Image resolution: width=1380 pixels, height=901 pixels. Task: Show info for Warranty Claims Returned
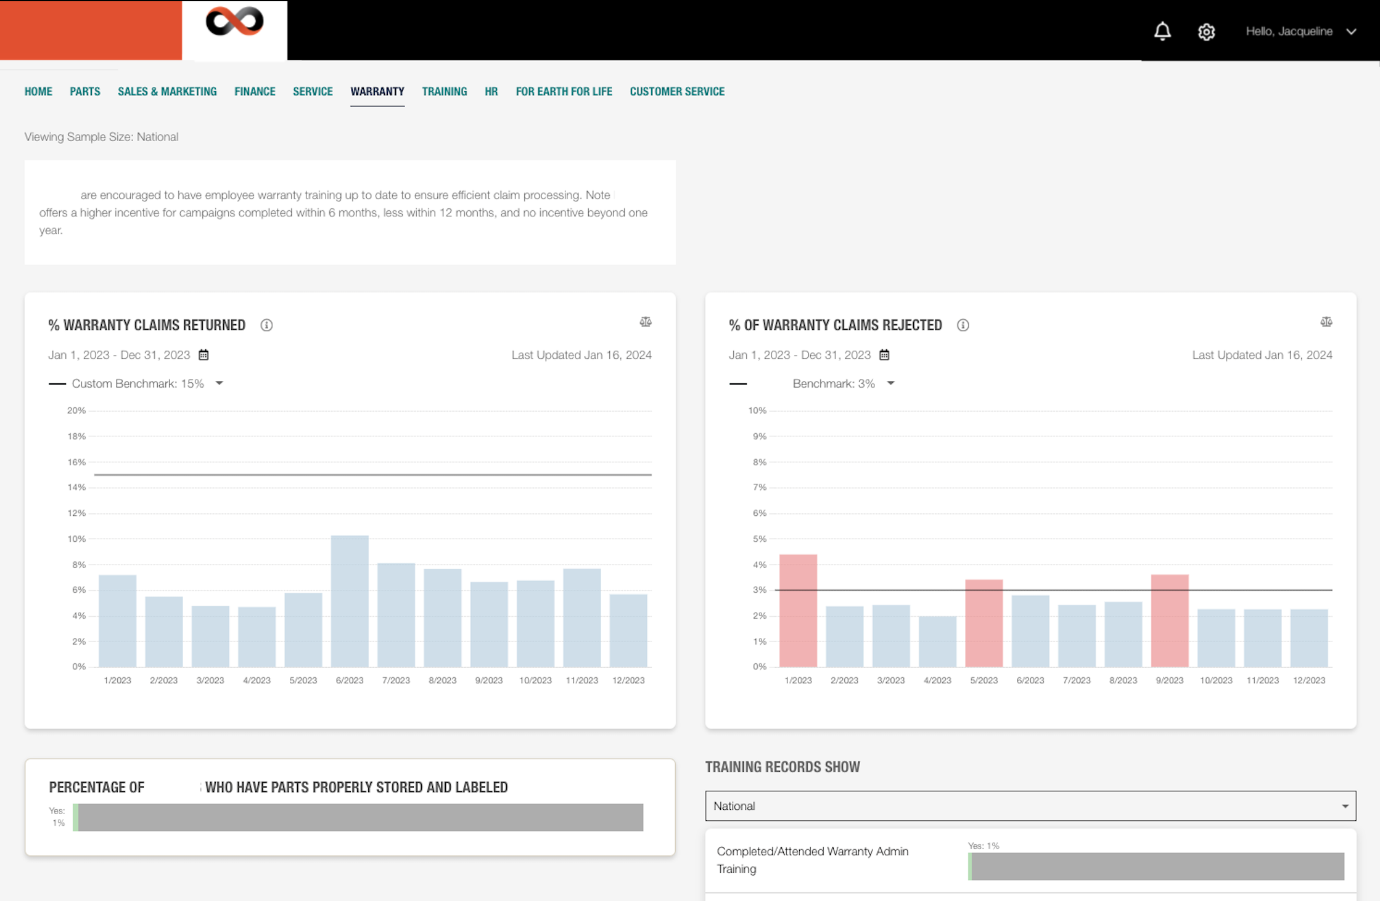266,325
